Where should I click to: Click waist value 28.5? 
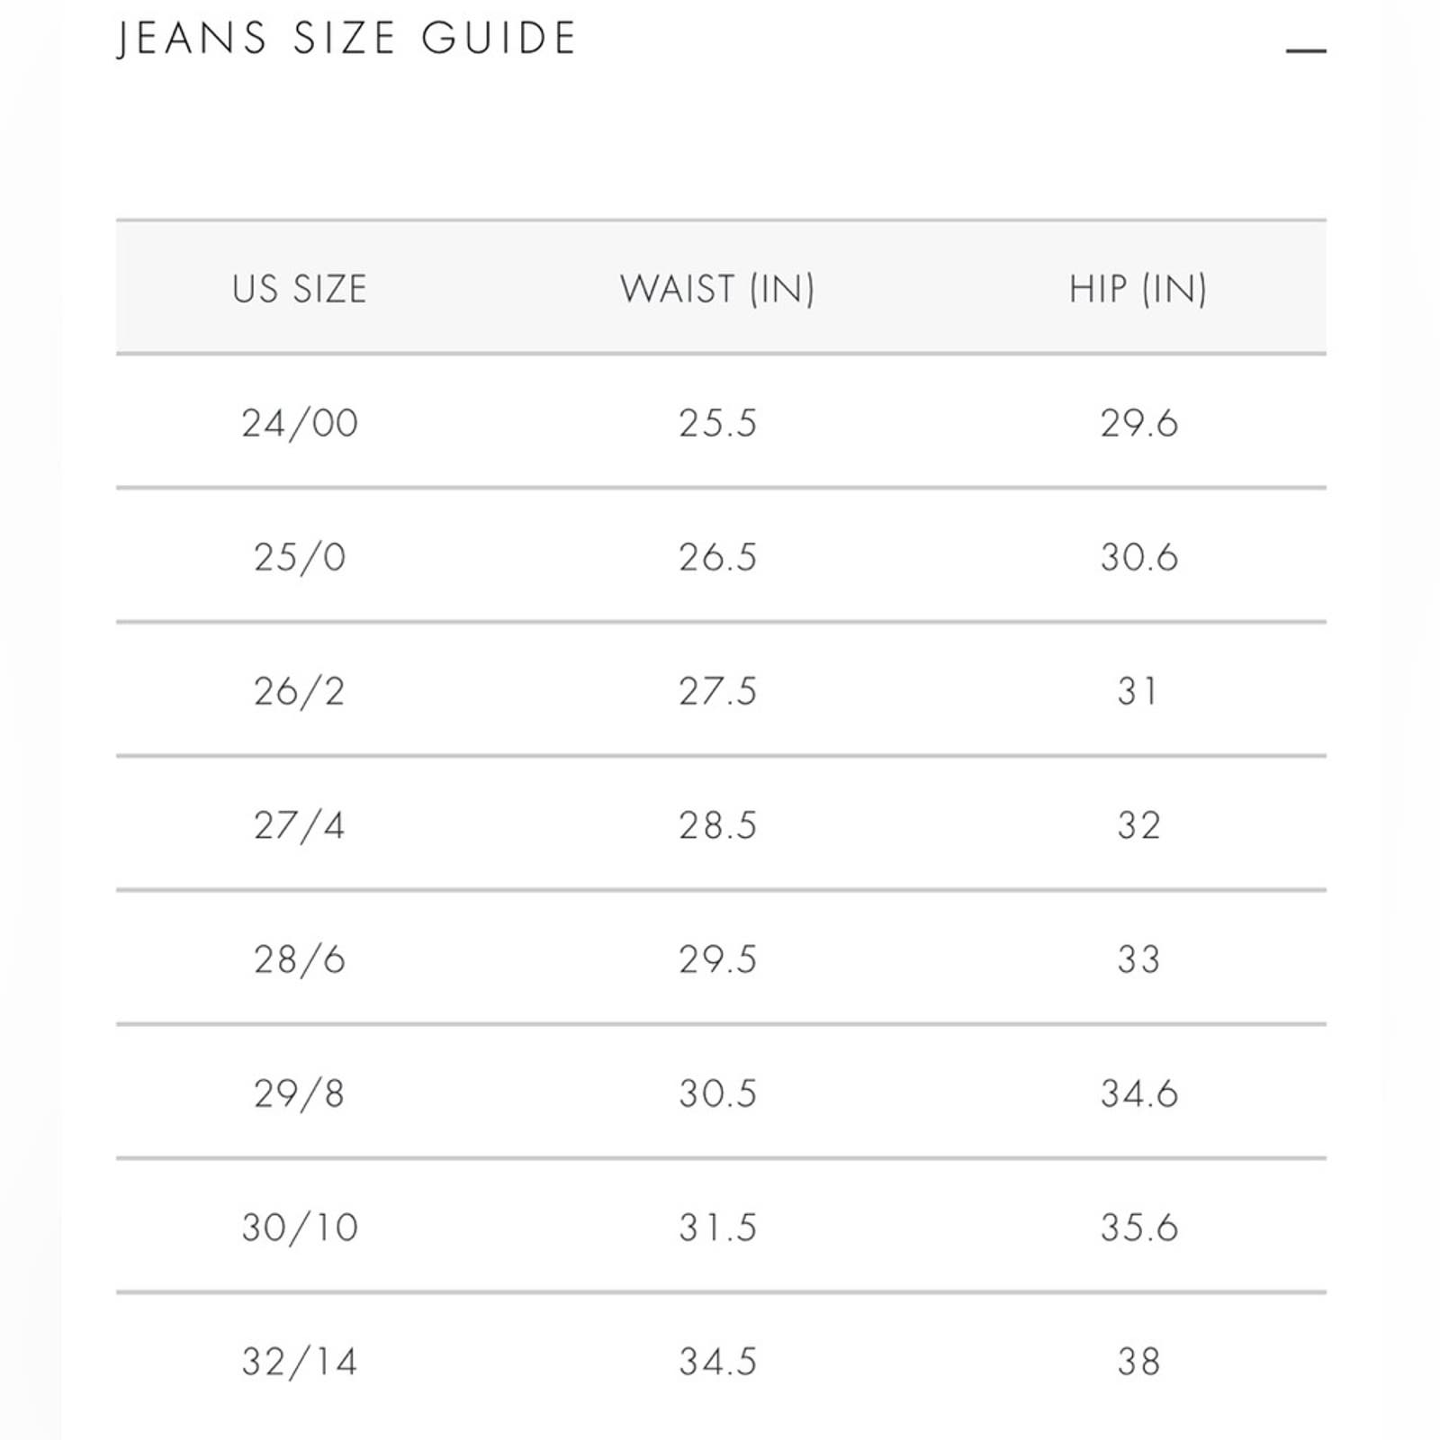click(x=717, y=825)
